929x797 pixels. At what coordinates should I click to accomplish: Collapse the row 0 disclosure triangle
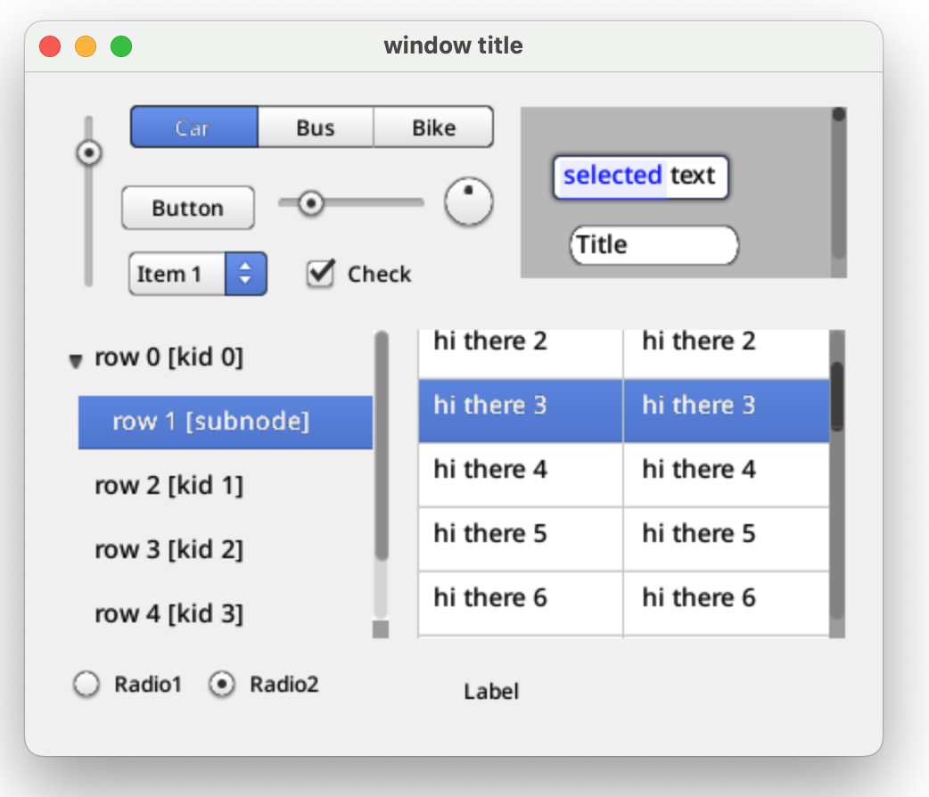76,361
